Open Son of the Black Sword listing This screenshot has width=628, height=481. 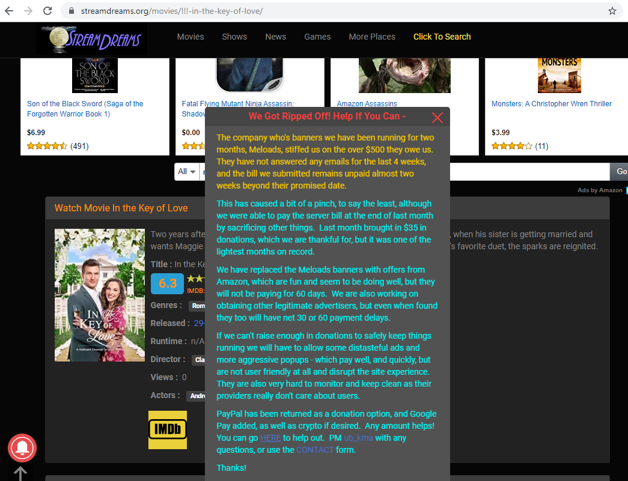pos(85,109)
